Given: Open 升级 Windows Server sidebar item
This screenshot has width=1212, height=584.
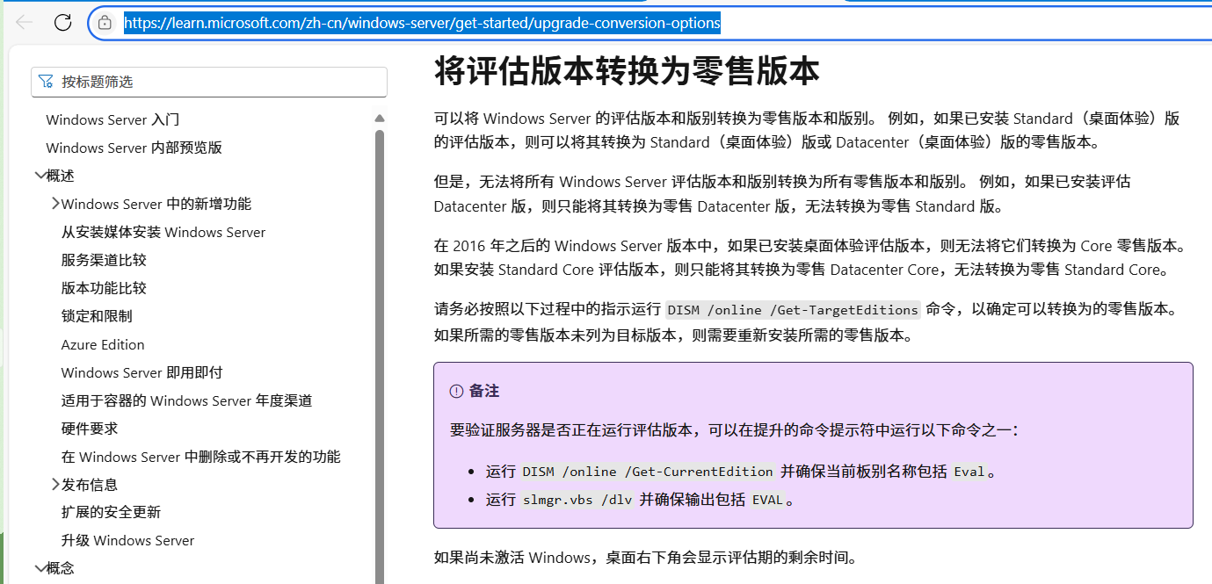Looking at the screenshot, I should (127, 540).
